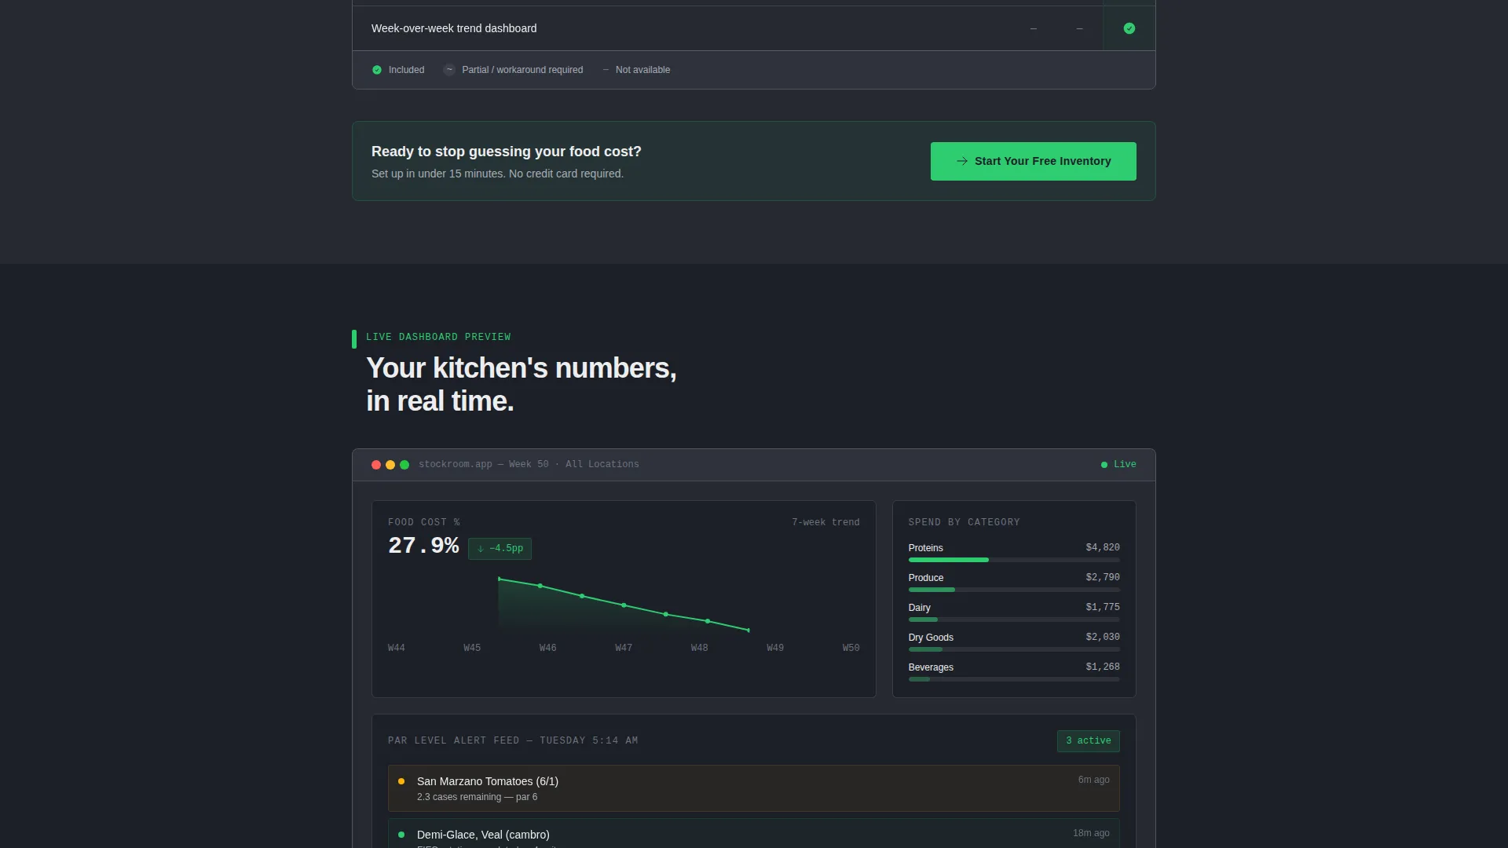The image size is (1508, 848).
Task: Click the green dot on Demi-Glace alert
Action: [401, 835]
